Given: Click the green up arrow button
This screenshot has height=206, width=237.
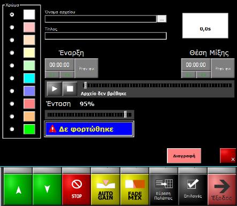Looking at the screenshot, I should coord(18,189).
